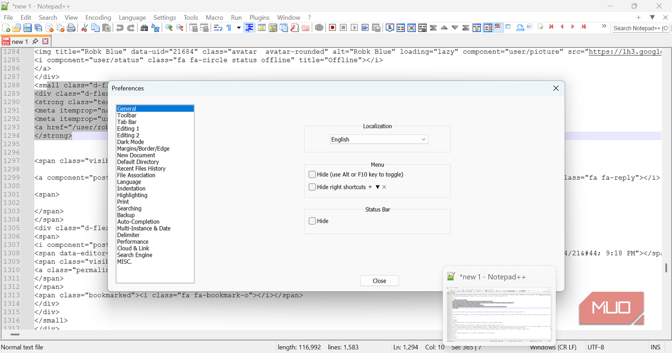Select Auto-Completion in Preferences list
Image resolution: width=672 pixels, height=353 pixels.
point(138,222)
